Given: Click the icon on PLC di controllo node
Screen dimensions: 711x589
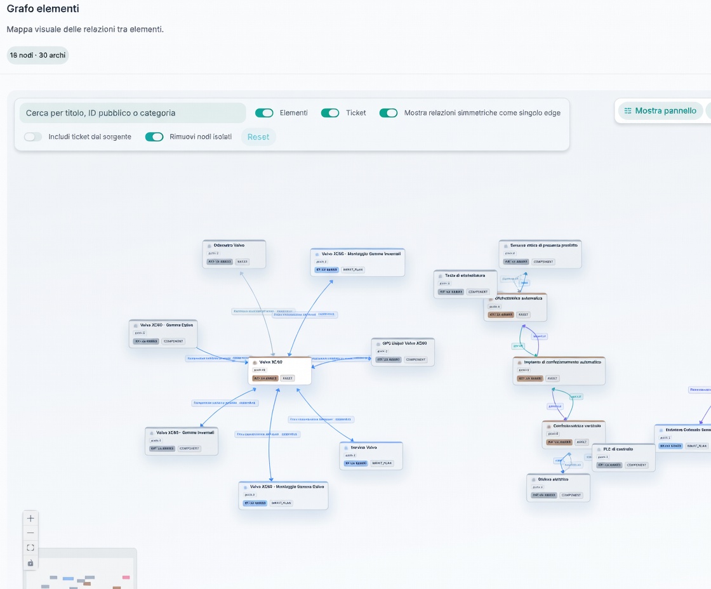Looking at the screenshot, I should [599, 449].
